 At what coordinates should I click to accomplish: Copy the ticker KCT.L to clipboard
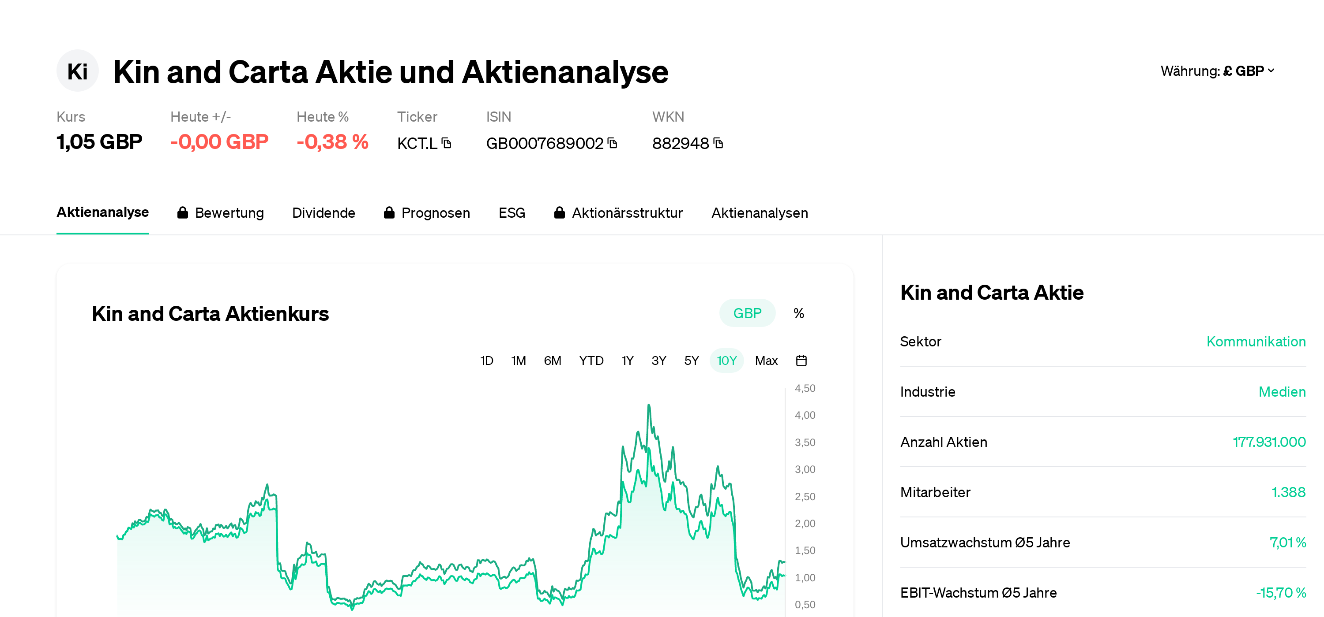[x=447, y=144]
